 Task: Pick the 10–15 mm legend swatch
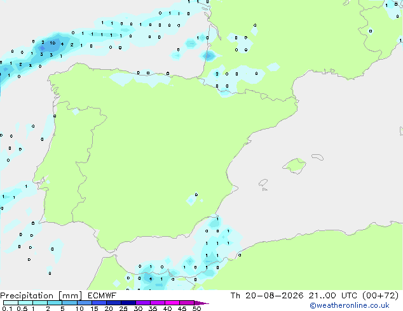tap(84, 303)
